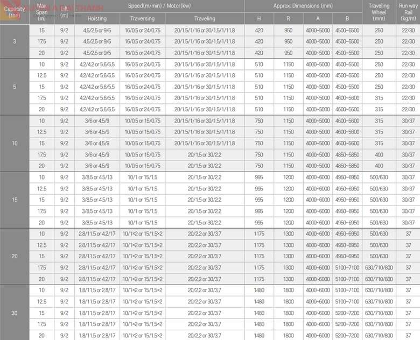The width and height of the screenshot is (420, 340).
Task: Click the Approx. Dimensions (mm) group header
Action: pos(303,6)
